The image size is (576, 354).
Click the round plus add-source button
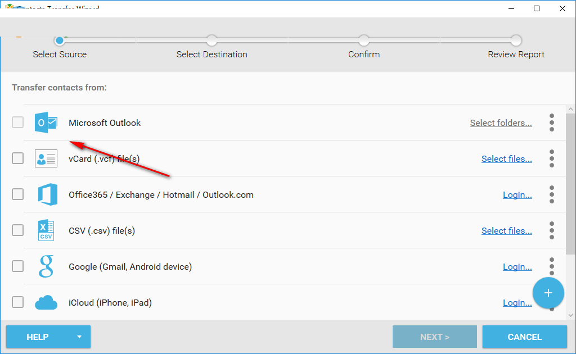click(548, 293)
